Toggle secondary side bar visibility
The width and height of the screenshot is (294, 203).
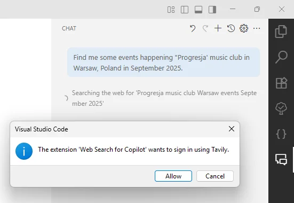pyautogui.click(x=212, y=10)
